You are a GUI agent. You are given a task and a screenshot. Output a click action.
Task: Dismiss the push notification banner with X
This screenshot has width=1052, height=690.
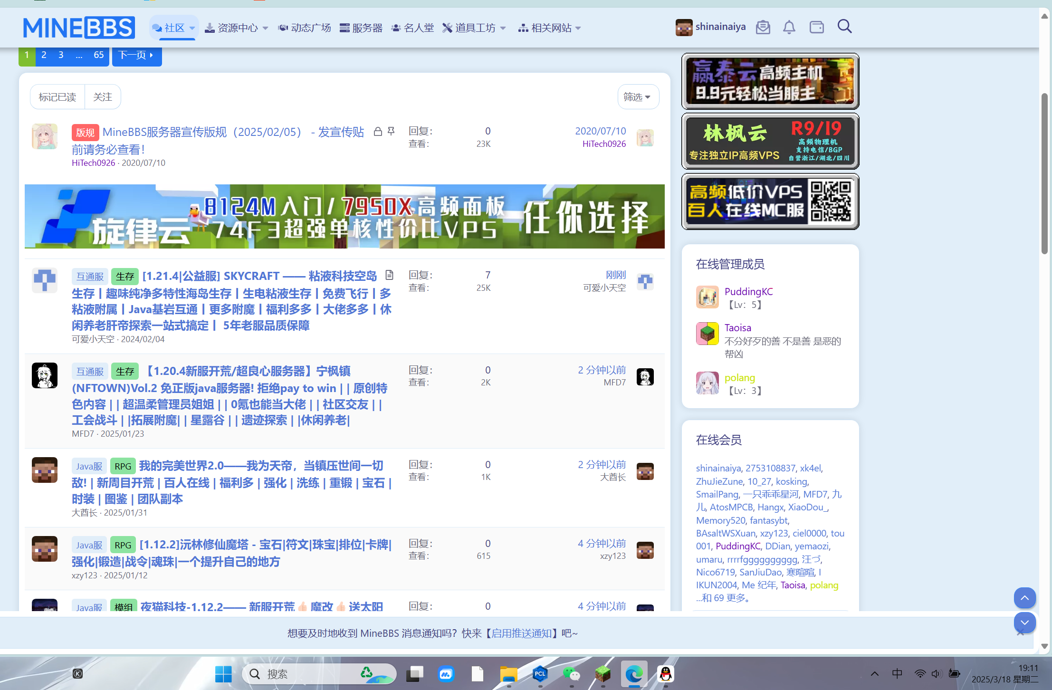pos(1020,633)
